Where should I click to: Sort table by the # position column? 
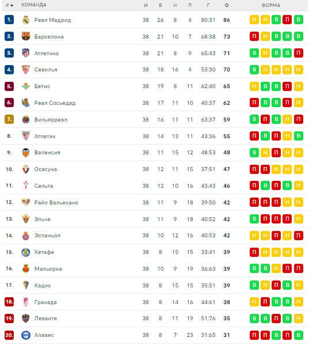(x=9, y=5)
